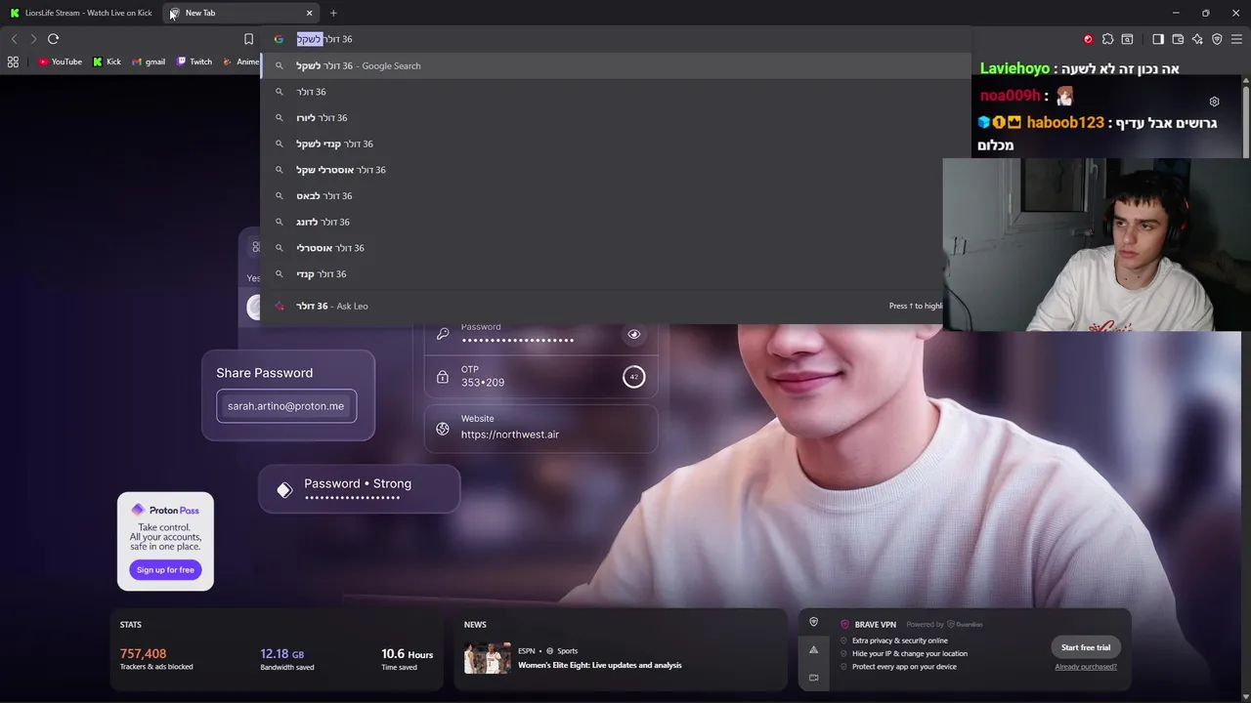1251x703 pixels.
Task: Select the '36 דולר קנדי לשקל' suggestion
Action: 616,144
